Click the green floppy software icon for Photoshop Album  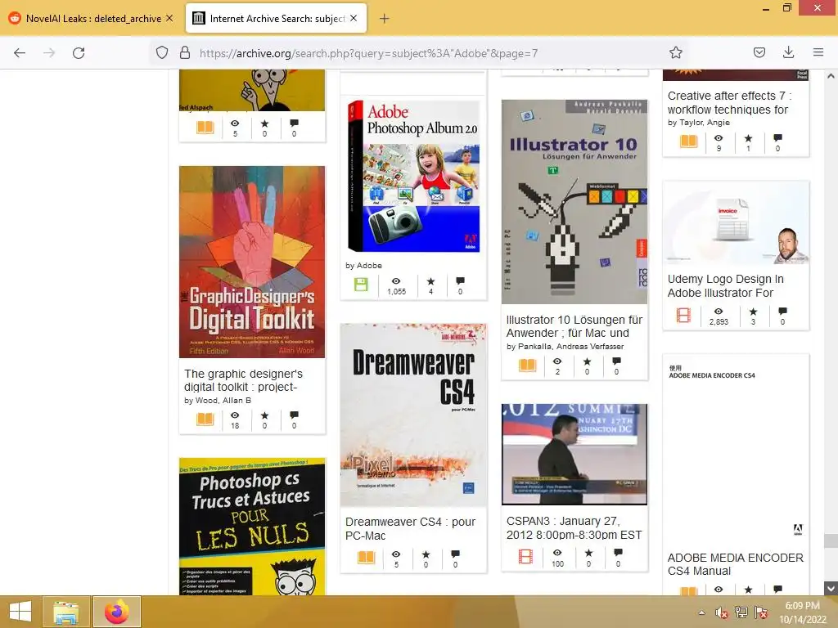[x=361, y=285]
